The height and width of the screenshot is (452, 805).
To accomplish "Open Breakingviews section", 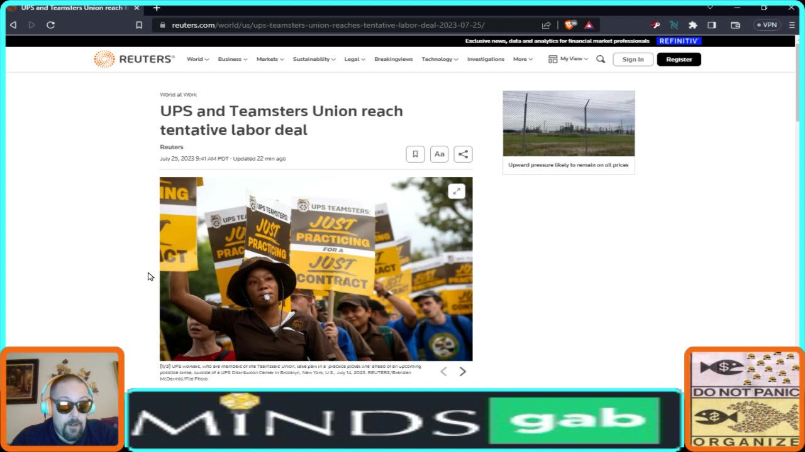I will [x=393, y=59].
